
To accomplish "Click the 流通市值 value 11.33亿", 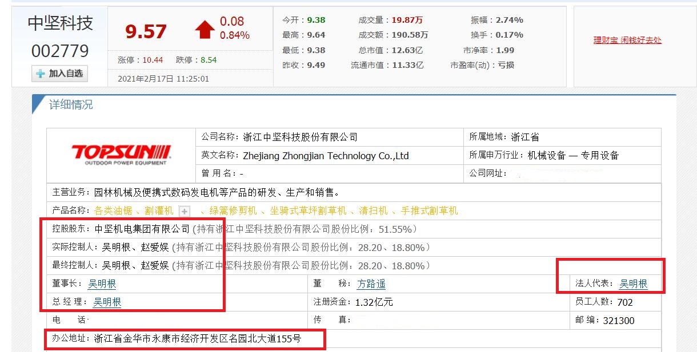I will 407,65.
